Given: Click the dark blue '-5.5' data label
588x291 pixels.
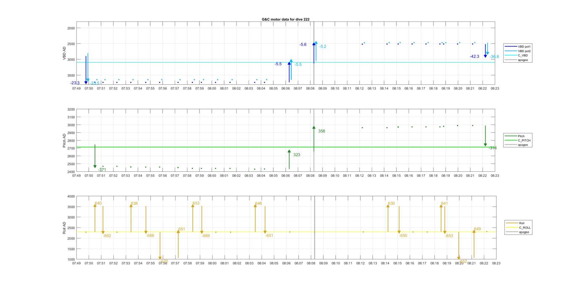Looking at the screenshot, I should (x=278, y=64).
